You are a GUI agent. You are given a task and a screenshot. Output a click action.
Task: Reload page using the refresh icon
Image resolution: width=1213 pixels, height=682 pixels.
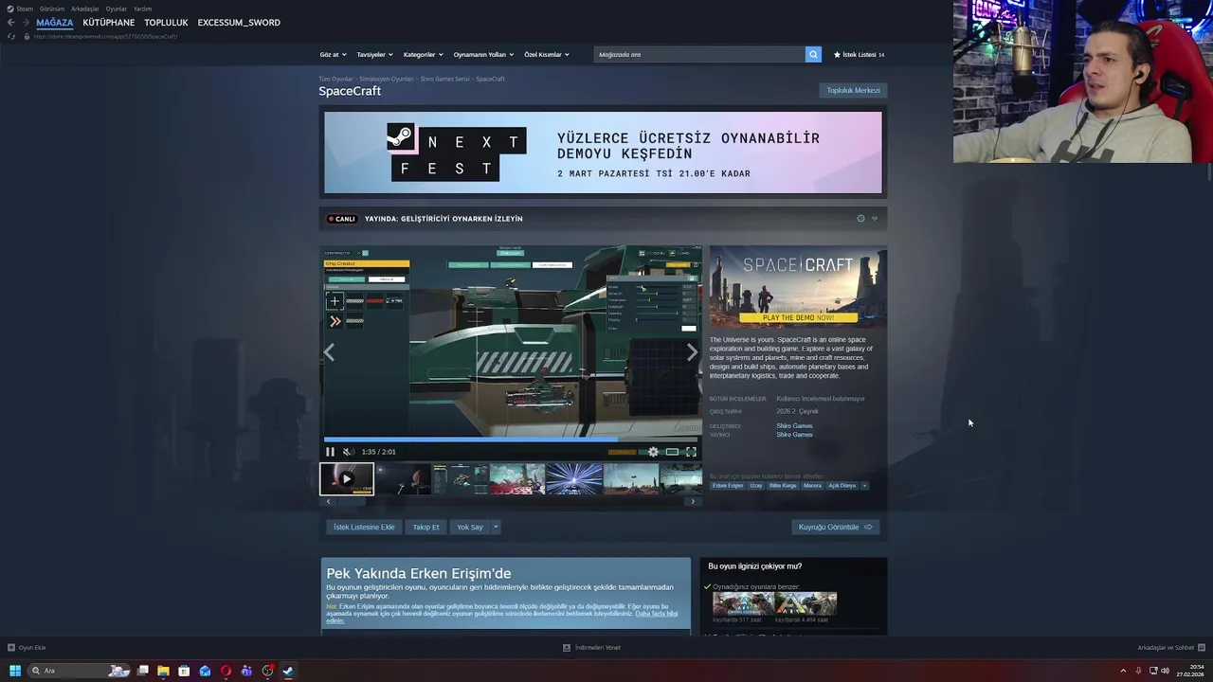tap(10, 36)
